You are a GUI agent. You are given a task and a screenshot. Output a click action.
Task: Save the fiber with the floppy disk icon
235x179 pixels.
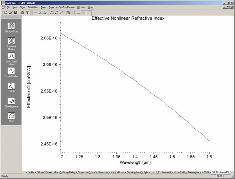15,13
